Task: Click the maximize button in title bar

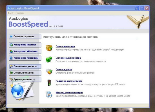Action: click(142, 8)
